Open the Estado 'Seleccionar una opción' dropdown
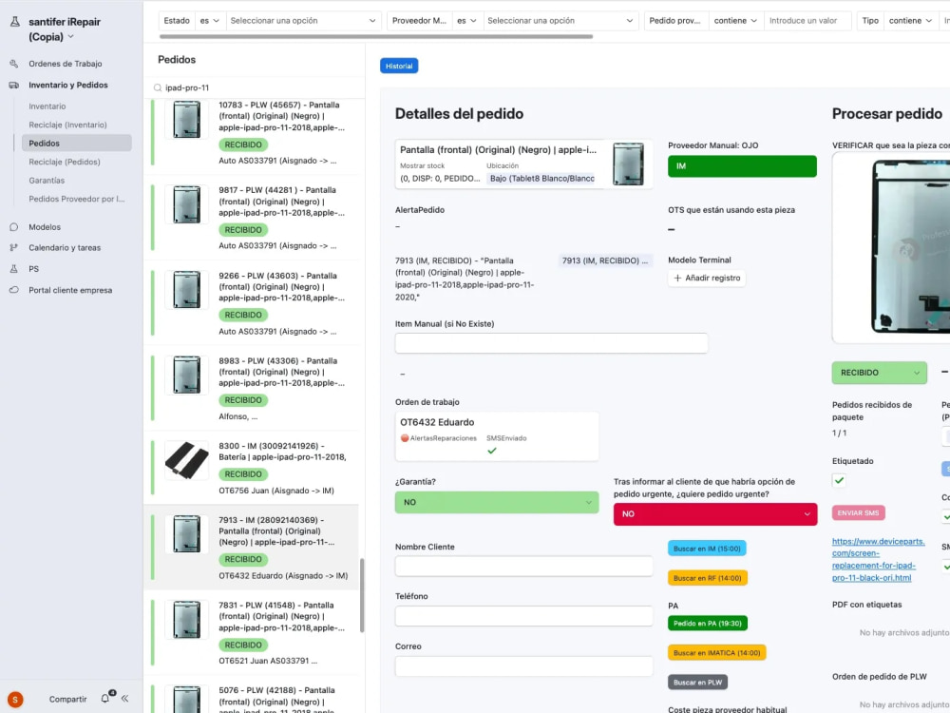Viewport: 950px width, 713px height. click(x=303, y=21)
